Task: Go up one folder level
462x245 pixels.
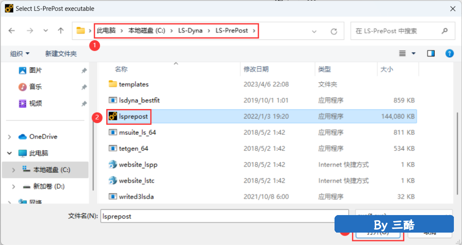Action: click(61, 31)
